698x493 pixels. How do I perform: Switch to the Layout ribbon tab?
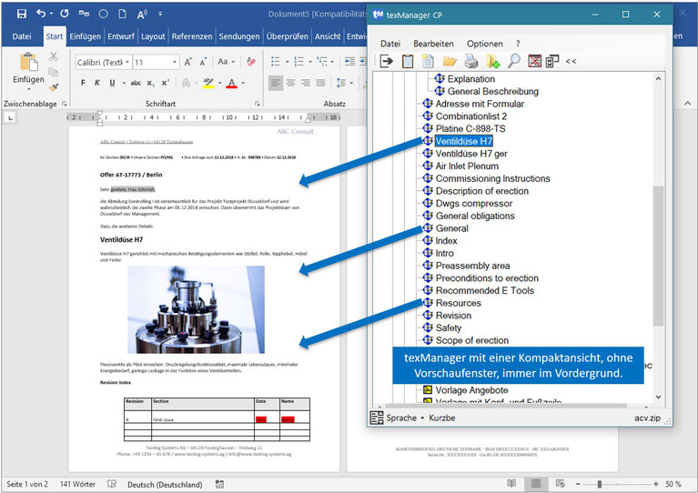click(153, 36)
